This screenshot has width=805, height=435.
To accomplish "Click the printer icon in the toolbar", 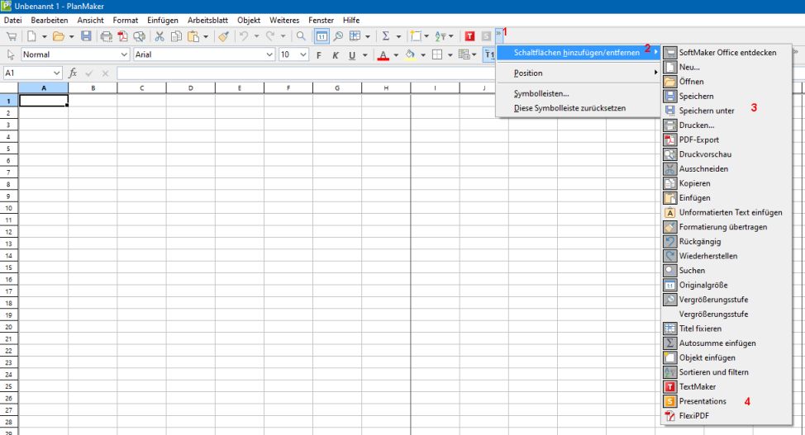I will [107, 36].
